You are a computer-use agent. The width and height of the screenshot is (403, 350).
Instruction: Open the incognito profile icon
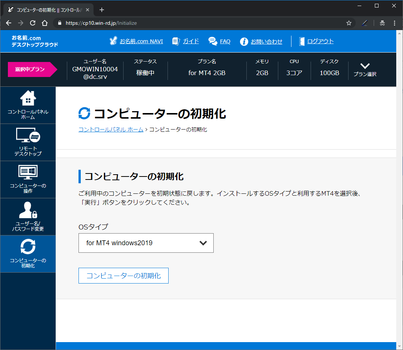382,23
